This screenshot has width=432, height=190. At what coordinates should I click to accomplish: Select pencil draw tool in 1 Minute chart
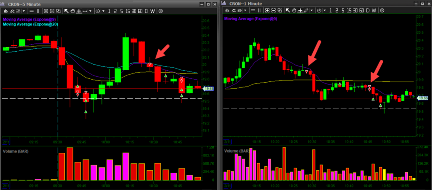pos(305,11)
